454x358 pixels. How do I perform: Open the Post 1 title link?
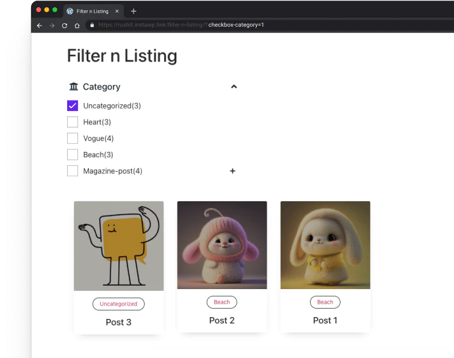[325, 320]
